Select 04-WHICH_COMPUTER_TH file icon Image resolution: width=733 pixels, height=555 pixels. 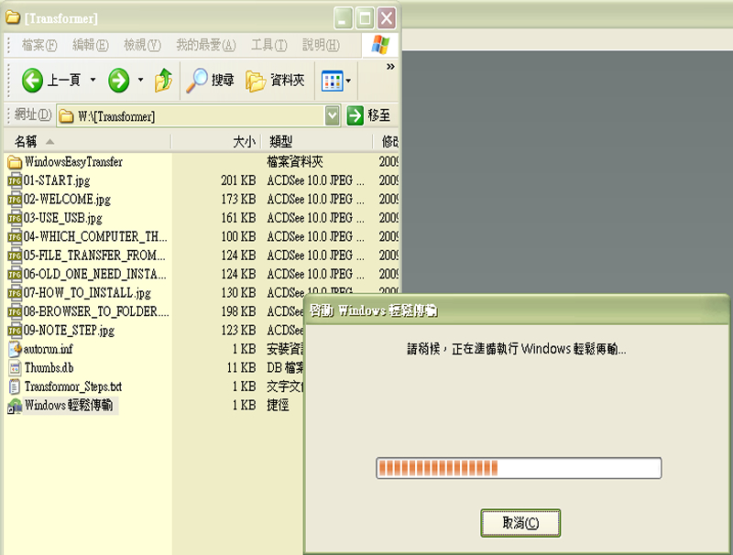coord(15,237)
